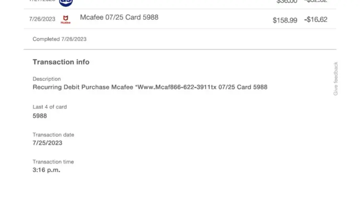This screenshot has height=200, width=360.
Task: Click the Completed 7/26/2023 status text
Action: click(59, 39)
